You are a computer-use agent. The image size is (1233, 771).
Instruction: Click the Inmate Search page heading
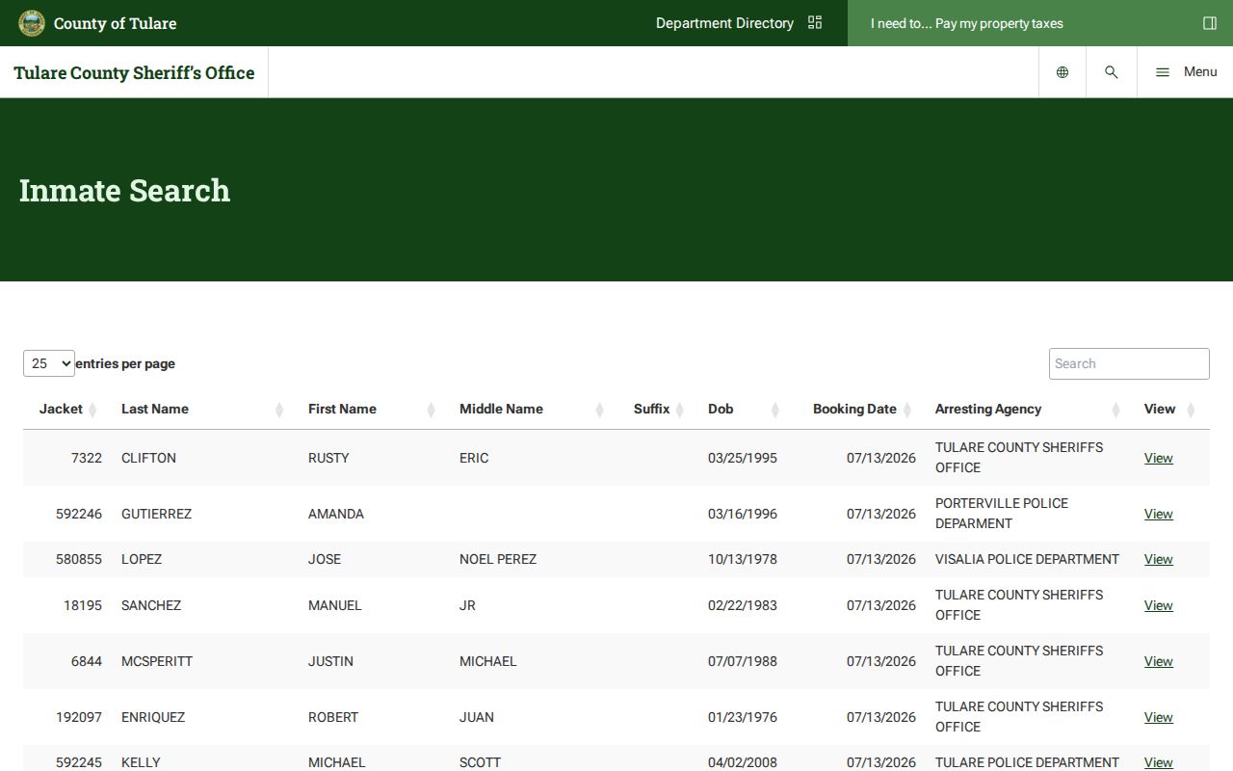[x=124, y=190]
